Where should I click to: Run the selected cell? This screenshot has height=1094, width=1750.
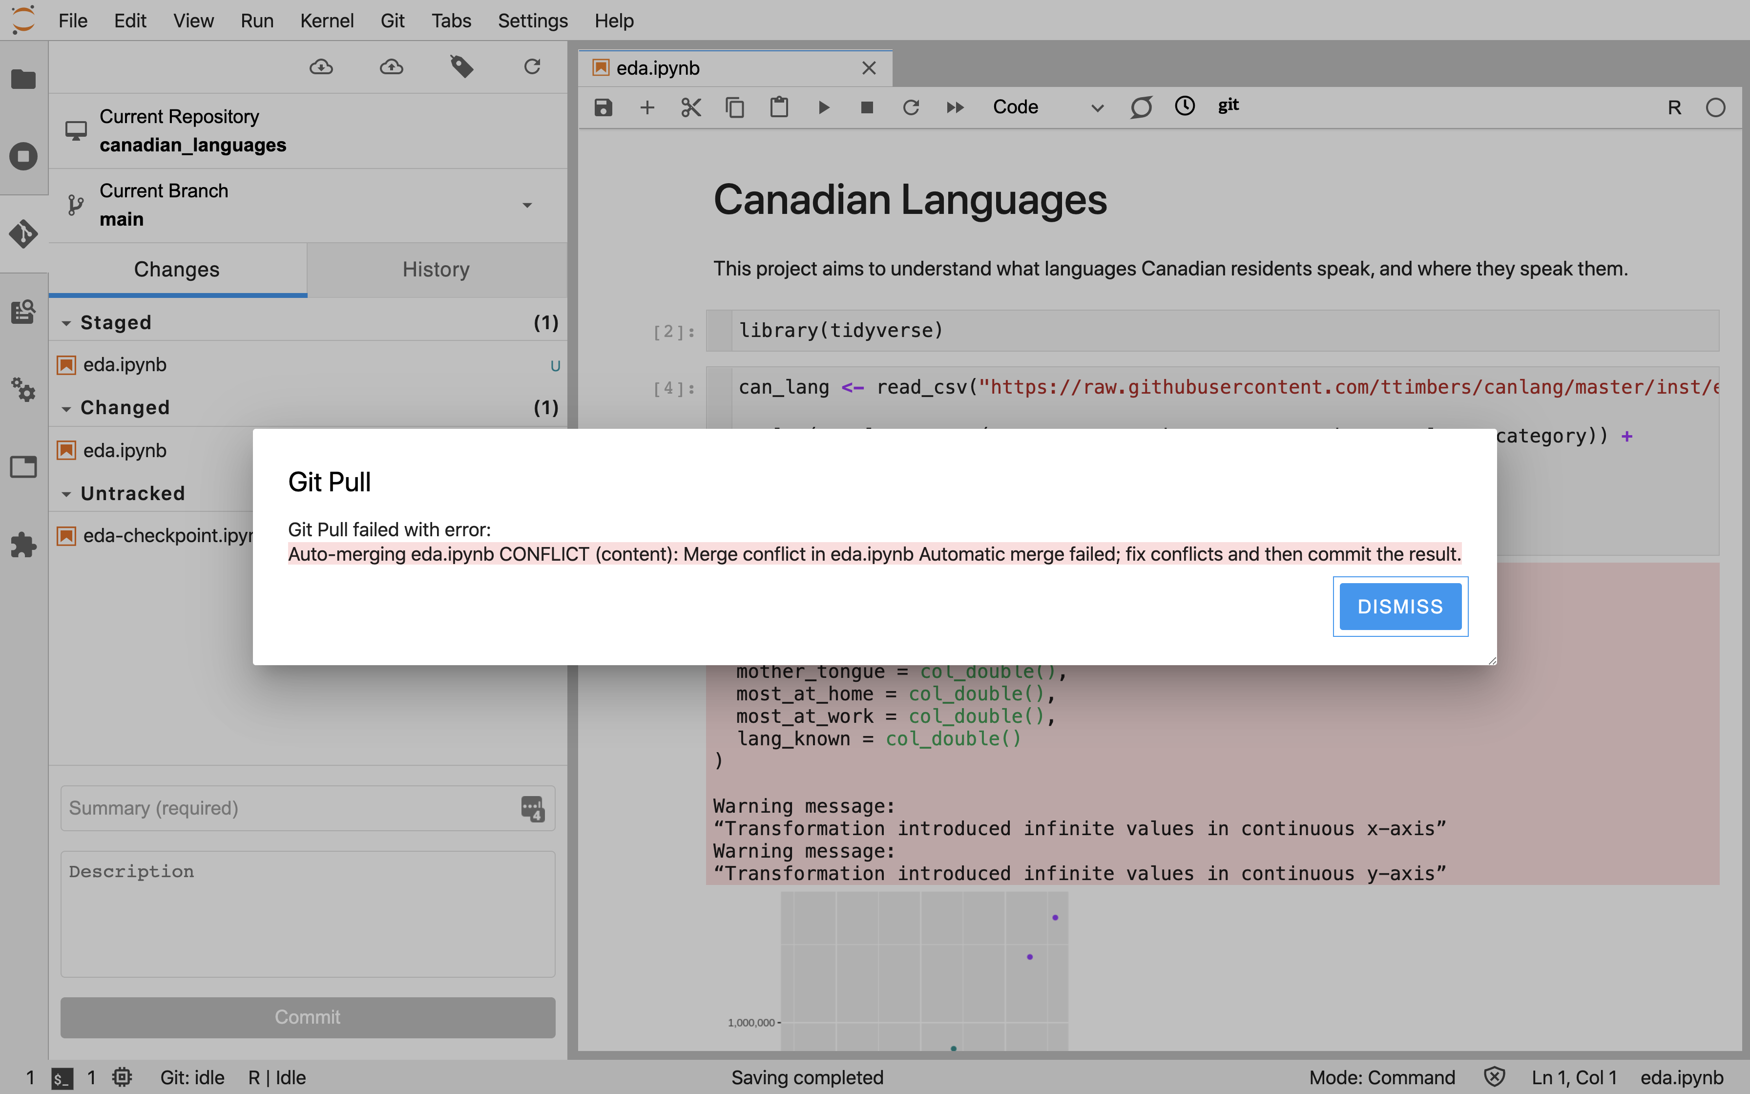click(x=823, y=108)
